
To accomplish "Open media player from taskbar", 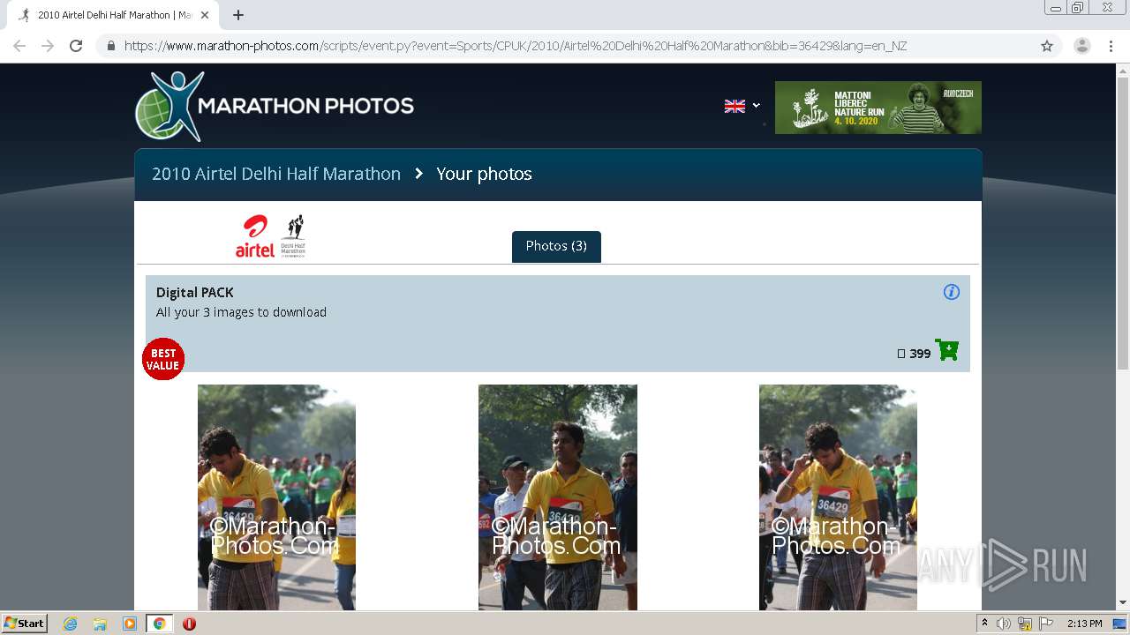I will click(130, 624).
